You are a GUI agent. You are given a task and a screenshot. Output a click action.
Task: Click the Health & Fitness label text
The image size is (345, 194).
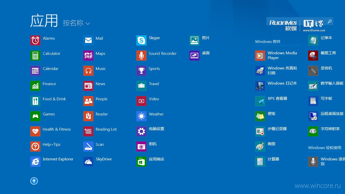pos(57,129)
